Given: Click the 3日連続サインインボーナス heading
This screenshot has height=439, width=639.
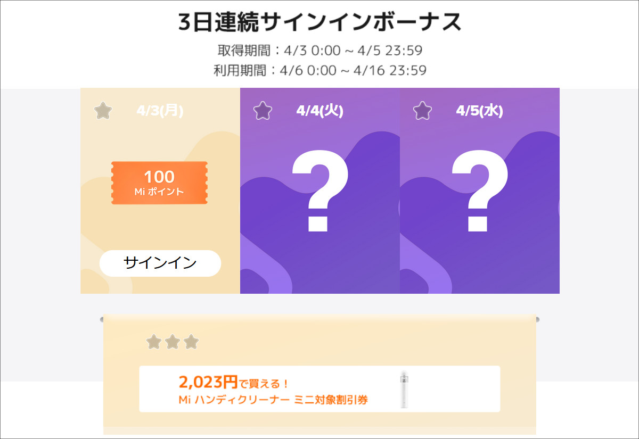Looking at the screenshot, I should [319, 22].
